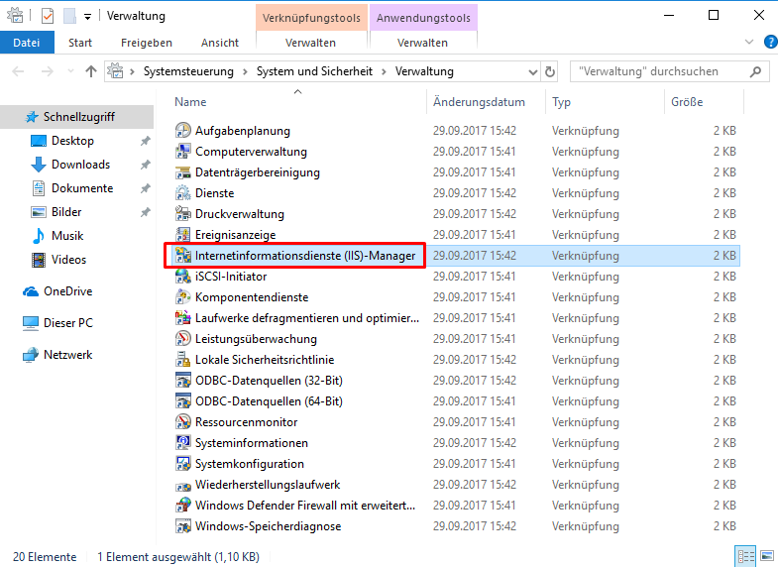The width and height of the screenshot is (778, 567).
Task: Click the unpin icon next to Desktop
Action: [x=145, y=141]
